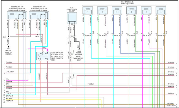
Task: Click the Bank 1 solenoid valve component box
Action: pos(17,15)
